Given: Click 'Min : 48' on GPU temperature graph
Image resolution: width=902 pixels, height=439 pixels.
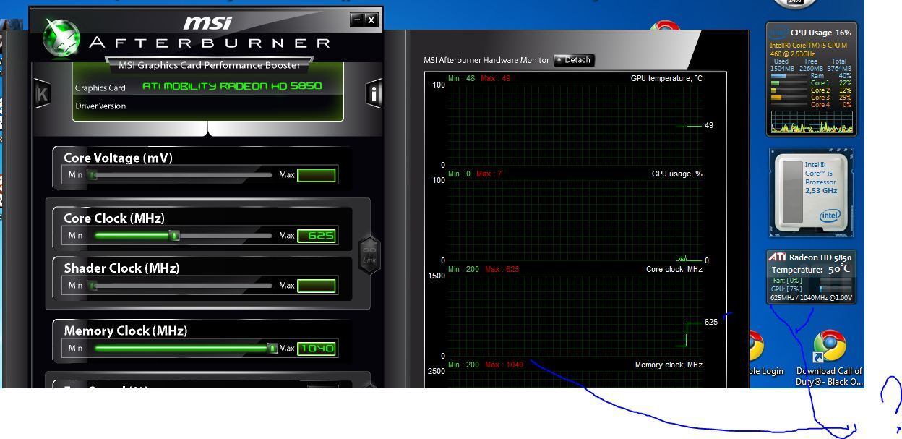Looking at the screenshot, I should (461, 78).
